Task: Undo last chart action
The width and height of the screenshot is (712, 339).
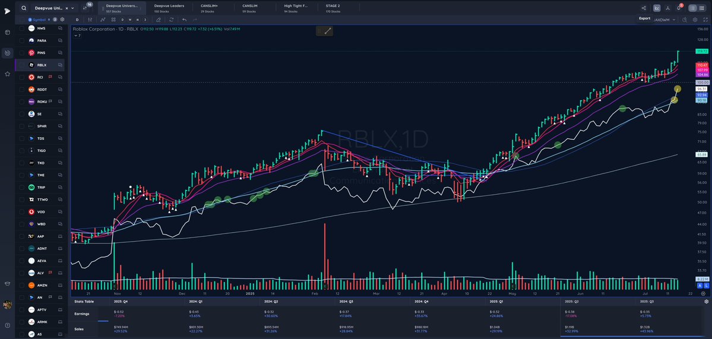Action: pyautogui.click(x=184, y=20)
